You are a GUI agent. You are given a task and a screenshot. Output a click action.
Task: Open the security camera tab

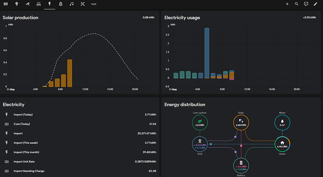pyautogui.click(x=28, y=4)
